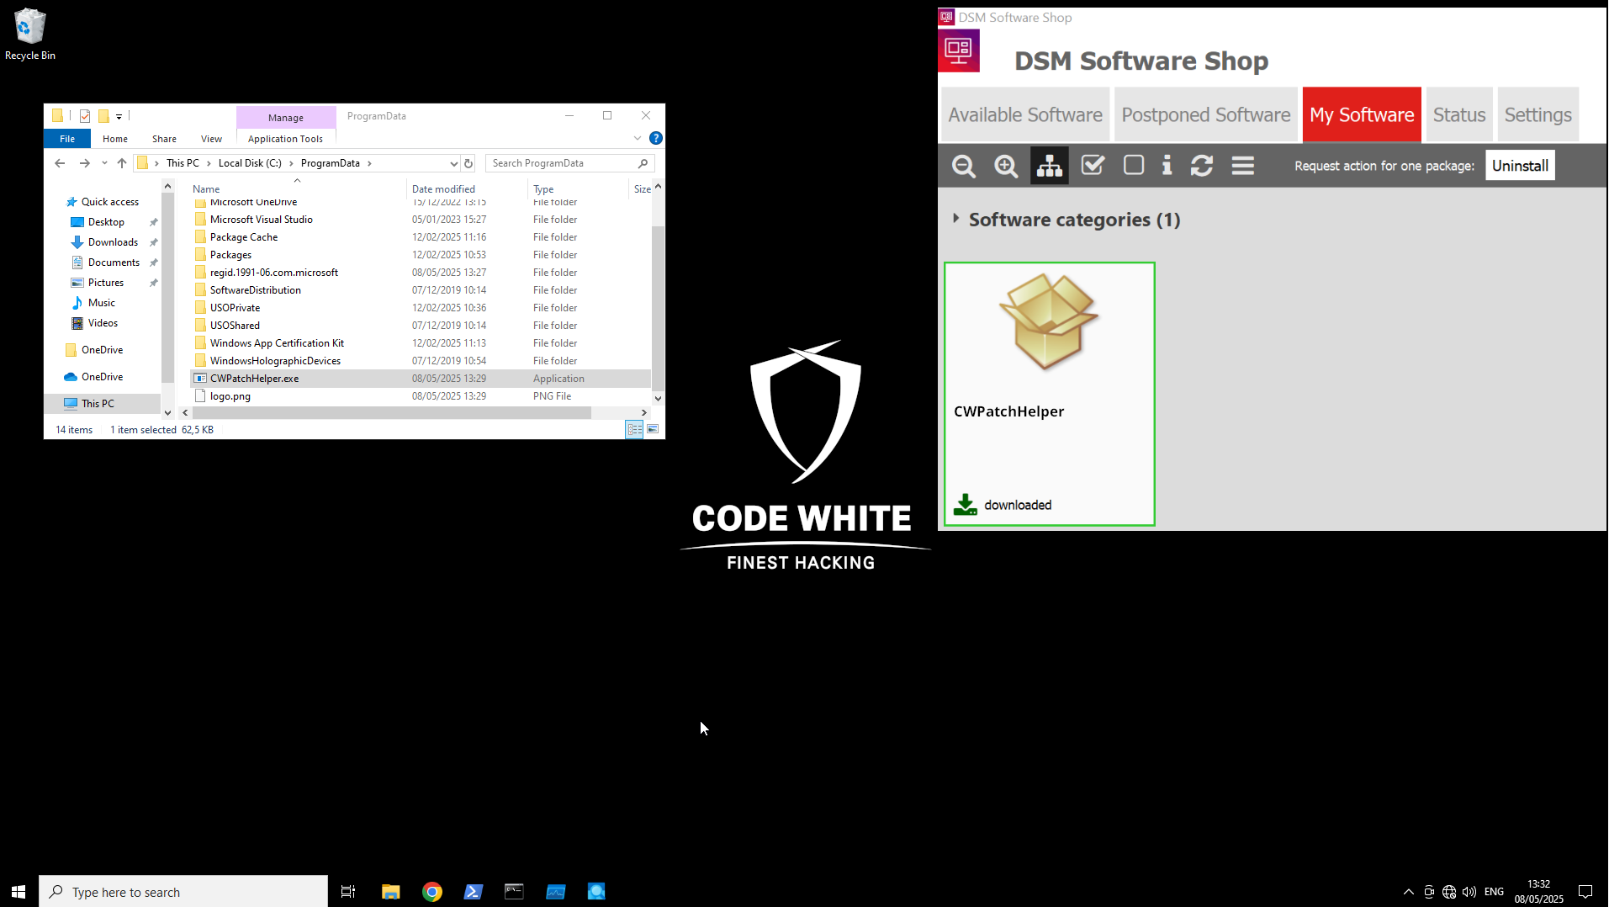Image resolution: width=1609 pixels, height=907 pixels.
Task: Click the file list vertical scrollbar
Action: 658,307
